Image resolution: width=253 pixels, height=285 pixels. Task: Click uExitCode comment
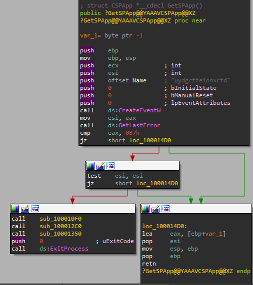click(x=118, y=241)
